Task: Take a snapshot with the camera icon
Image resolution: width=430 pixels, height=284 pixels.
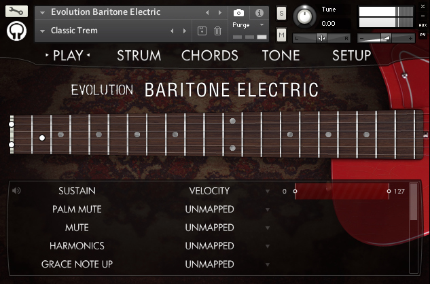Action: [x=238, y=13]
